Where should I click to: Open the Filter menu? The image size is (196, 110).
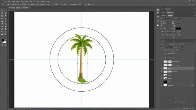tap(31, 1)
